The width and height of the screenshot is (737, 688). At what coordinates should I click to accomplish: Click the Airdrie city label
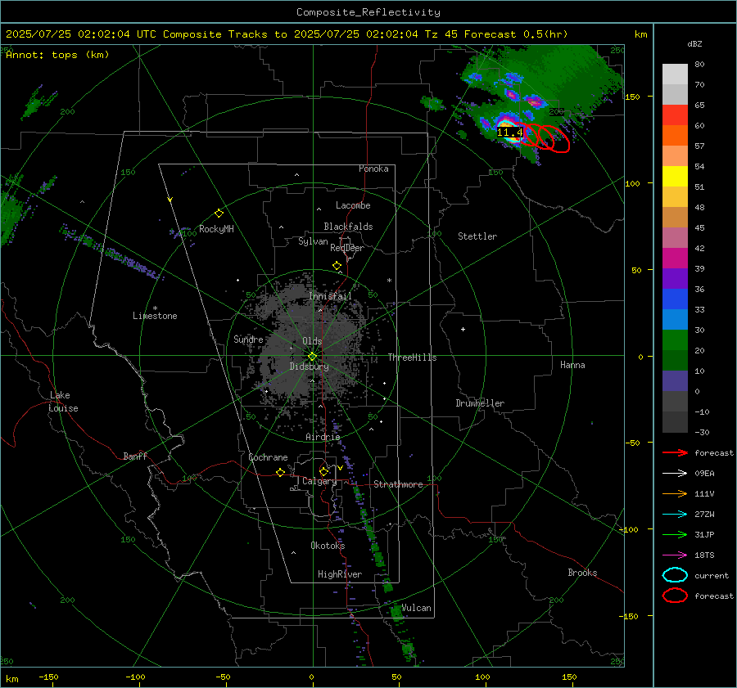[323, 437]
